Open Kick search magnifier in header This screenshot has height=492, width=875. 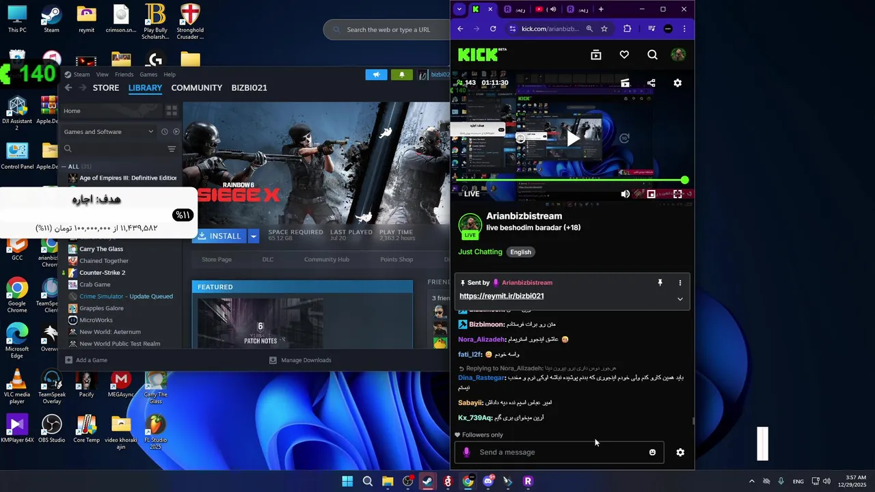[x=652, y=55]
